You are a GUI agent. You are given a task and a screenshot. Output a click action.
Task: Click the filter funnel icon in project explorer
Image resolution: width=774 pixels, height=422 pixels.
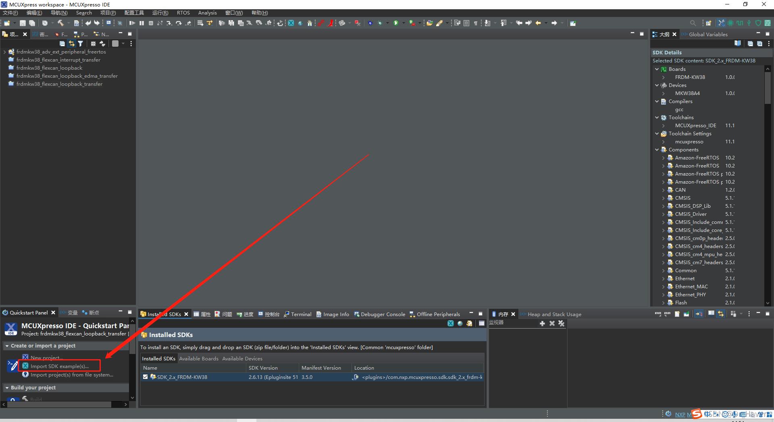click(x=80, y=43)
